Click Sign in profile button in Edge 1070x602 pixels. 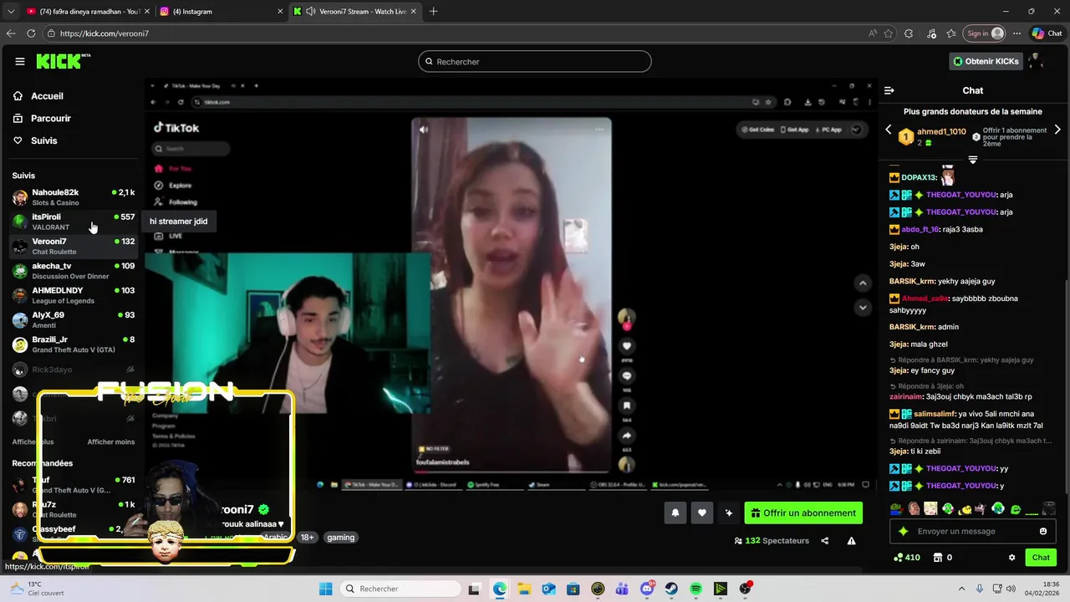(x=985, y=33)
